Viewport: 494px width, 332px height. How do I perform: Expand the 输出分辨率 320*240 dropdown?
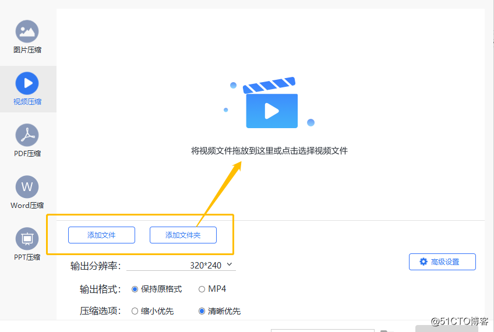coord(181,266)
